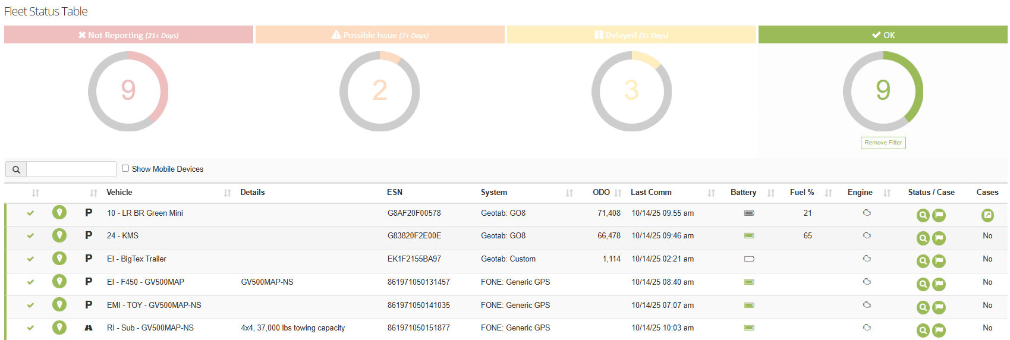Open status magnifier for 10 - LR BR Green Mini

[x=923, y=215]
